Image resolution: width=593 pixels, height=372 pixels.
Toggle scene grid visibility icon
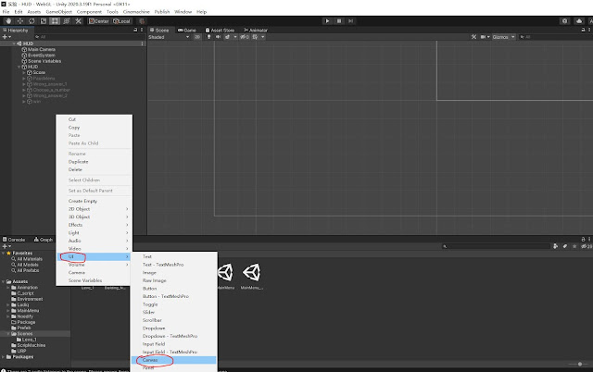coord(256,37)
